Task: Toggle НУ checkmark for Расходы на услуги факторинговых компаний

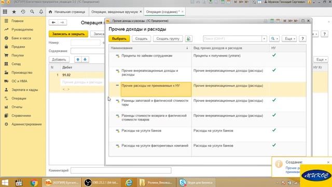Action: click(x=274, y=145)
